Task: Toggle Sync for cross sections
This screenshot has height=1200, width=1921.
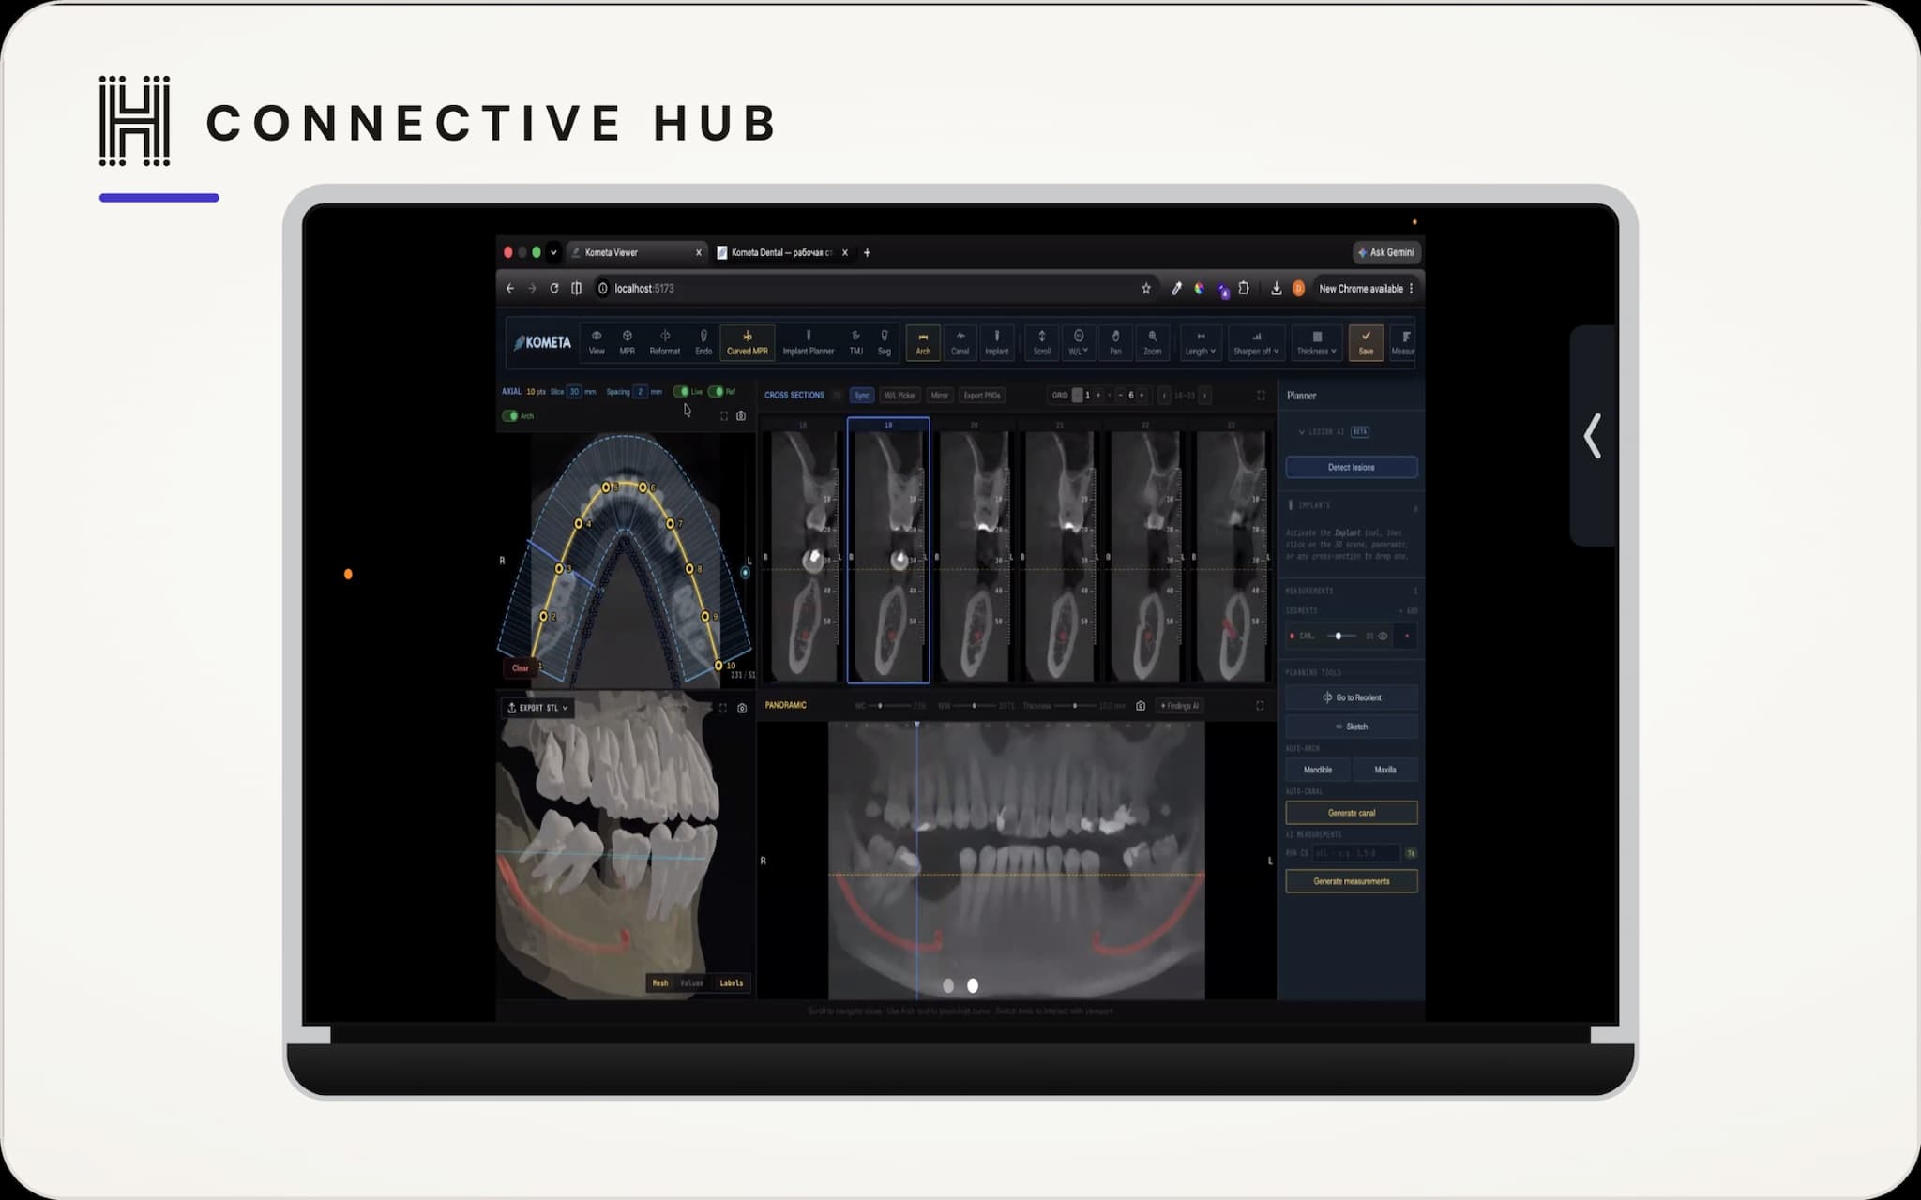Action: point(861,396)
